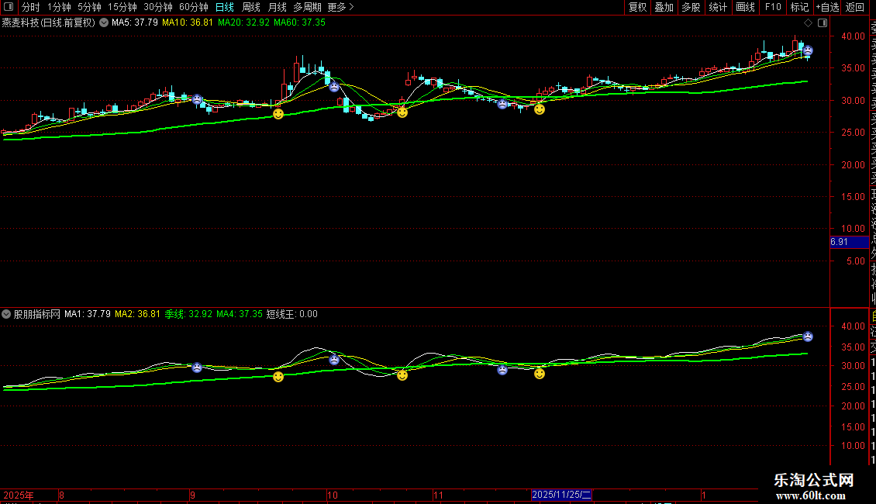Image resolution: width=876 pixels, height=504 pixels.
Task: Click the sad-face marker in mid-November on main chart
Action: click(502, 103)
